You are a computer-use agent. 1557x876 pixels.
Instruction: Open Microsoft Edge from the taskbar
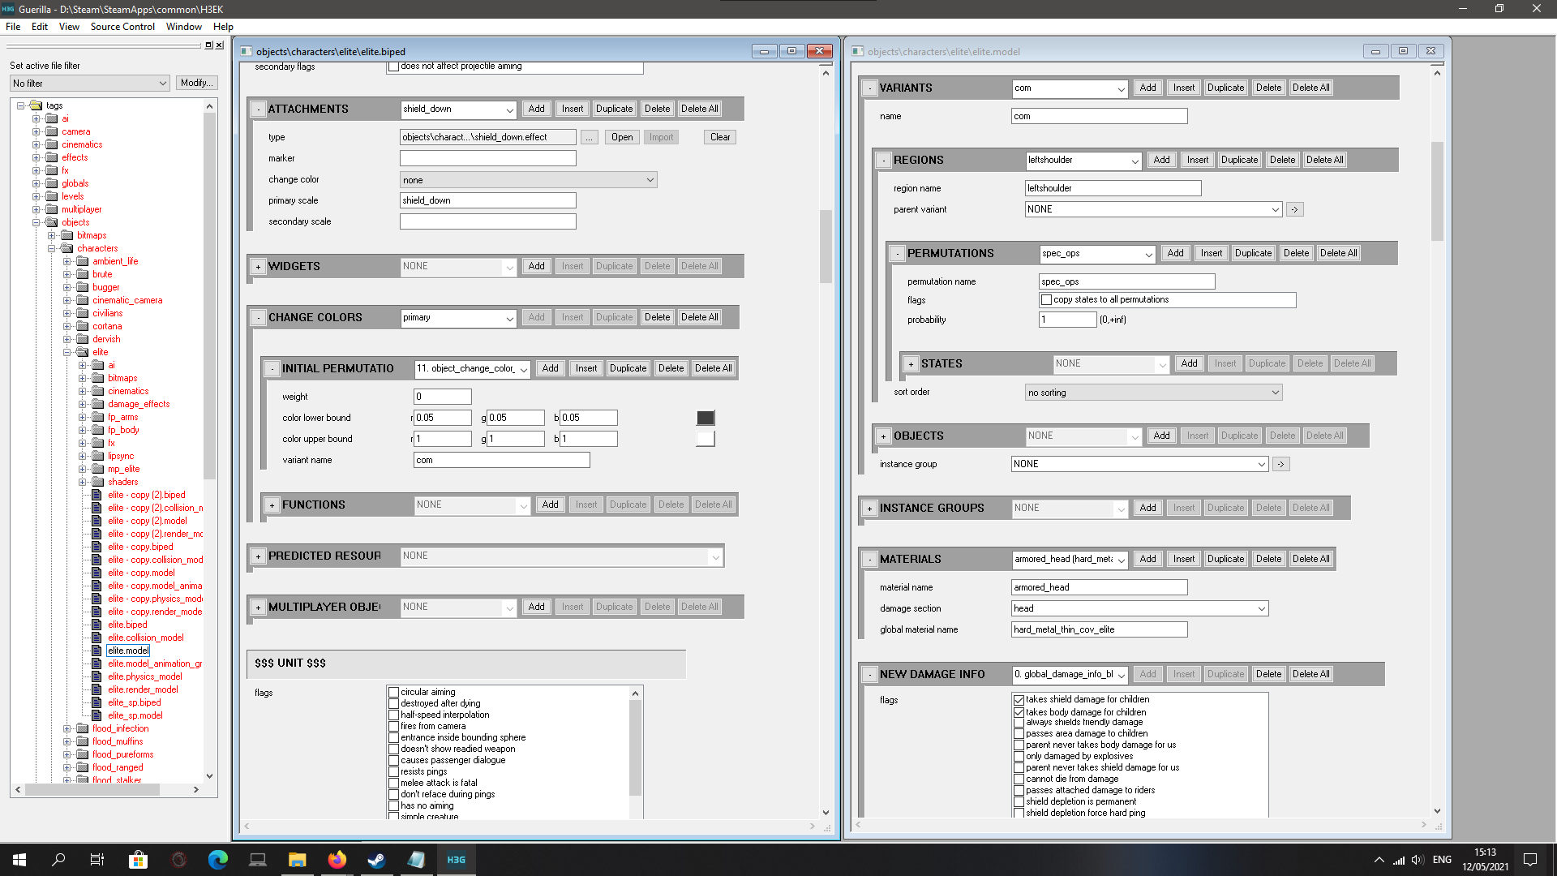[217, 860]
